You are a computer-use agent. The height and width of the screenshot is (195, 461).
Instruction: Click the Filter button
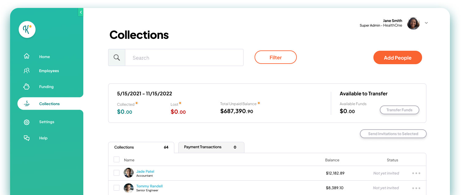pyautogui.click(x=276, y=57)
